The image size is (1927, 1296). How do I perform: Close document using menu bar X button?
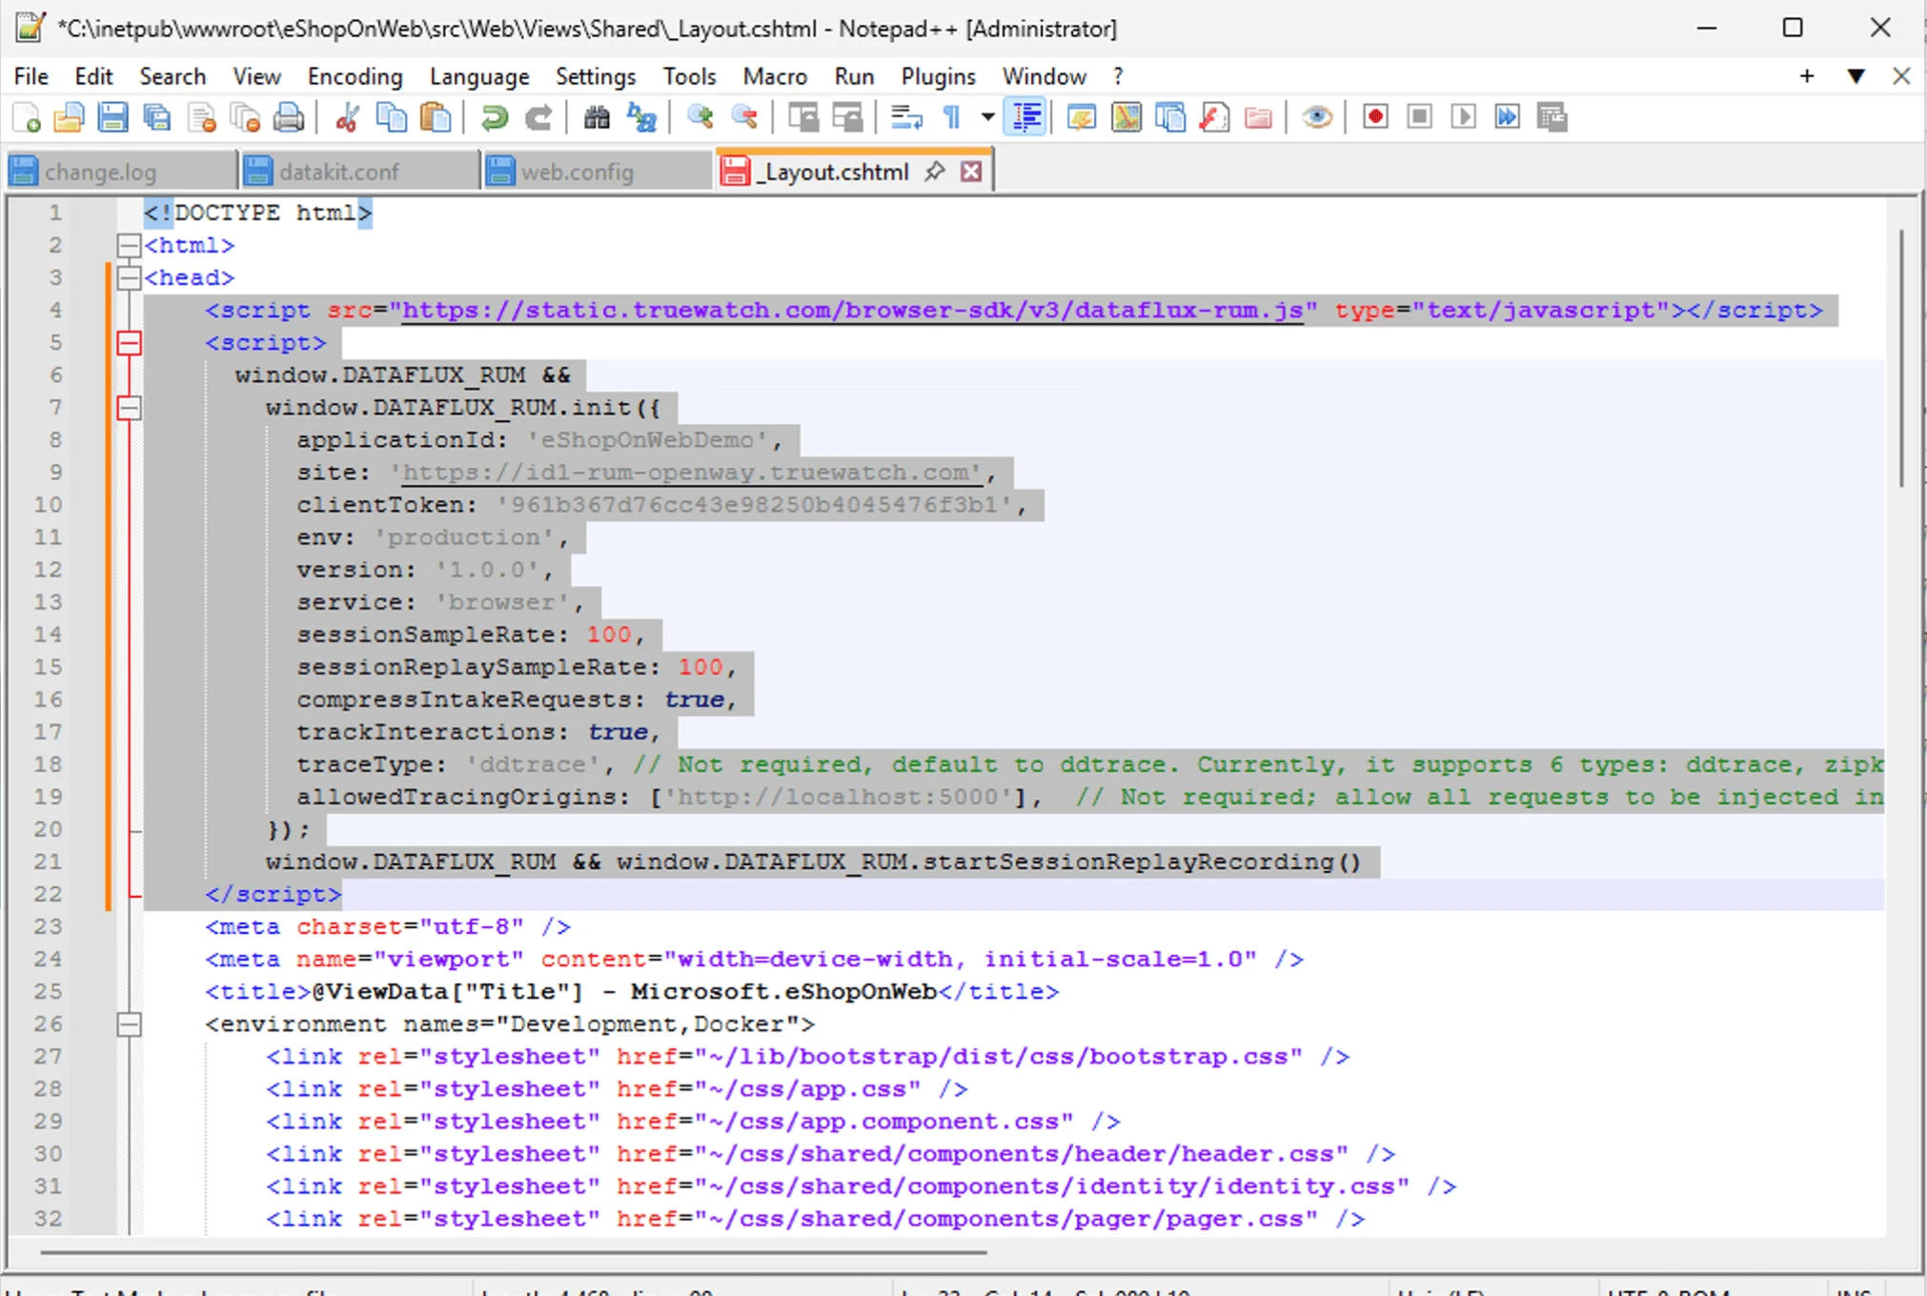pos(1901,76)
